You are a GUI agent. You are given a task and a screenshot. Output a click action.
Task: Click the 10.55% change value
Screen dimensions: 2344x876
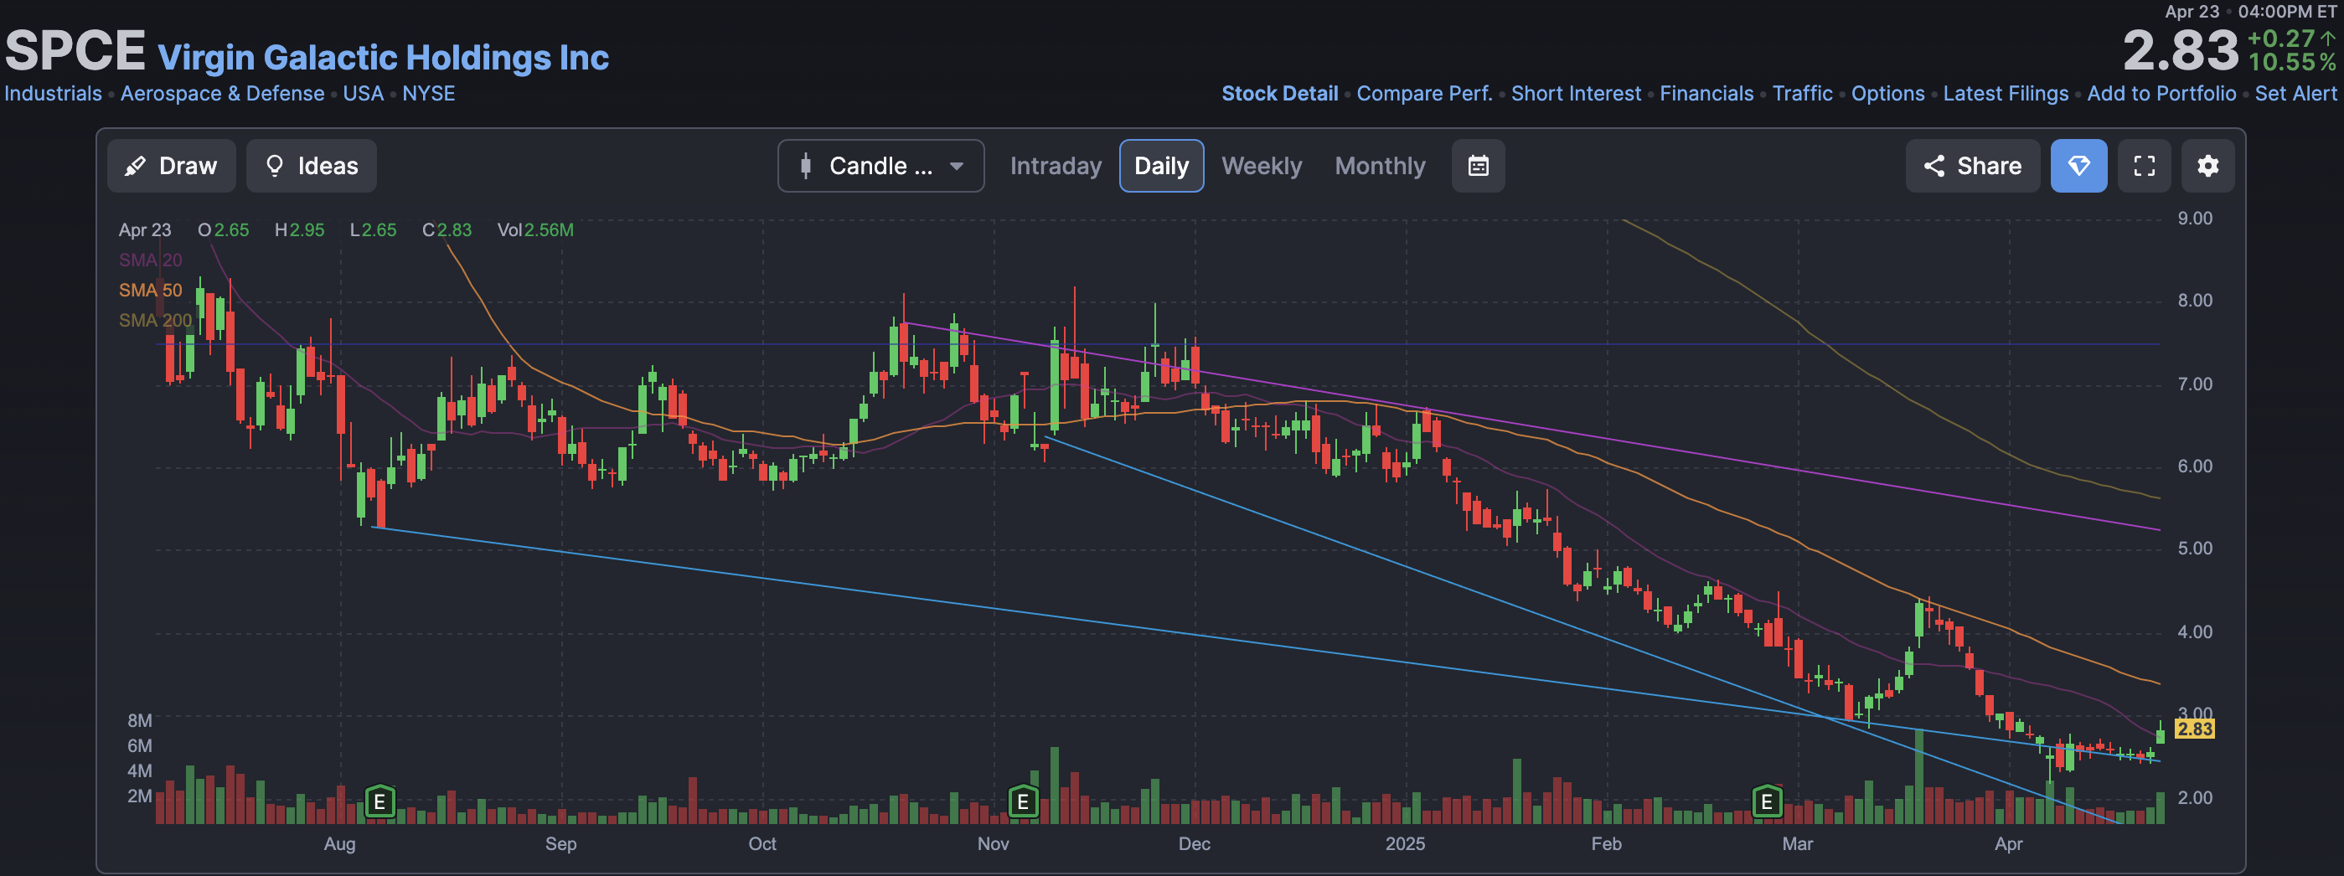click(x=2291, y=62)
